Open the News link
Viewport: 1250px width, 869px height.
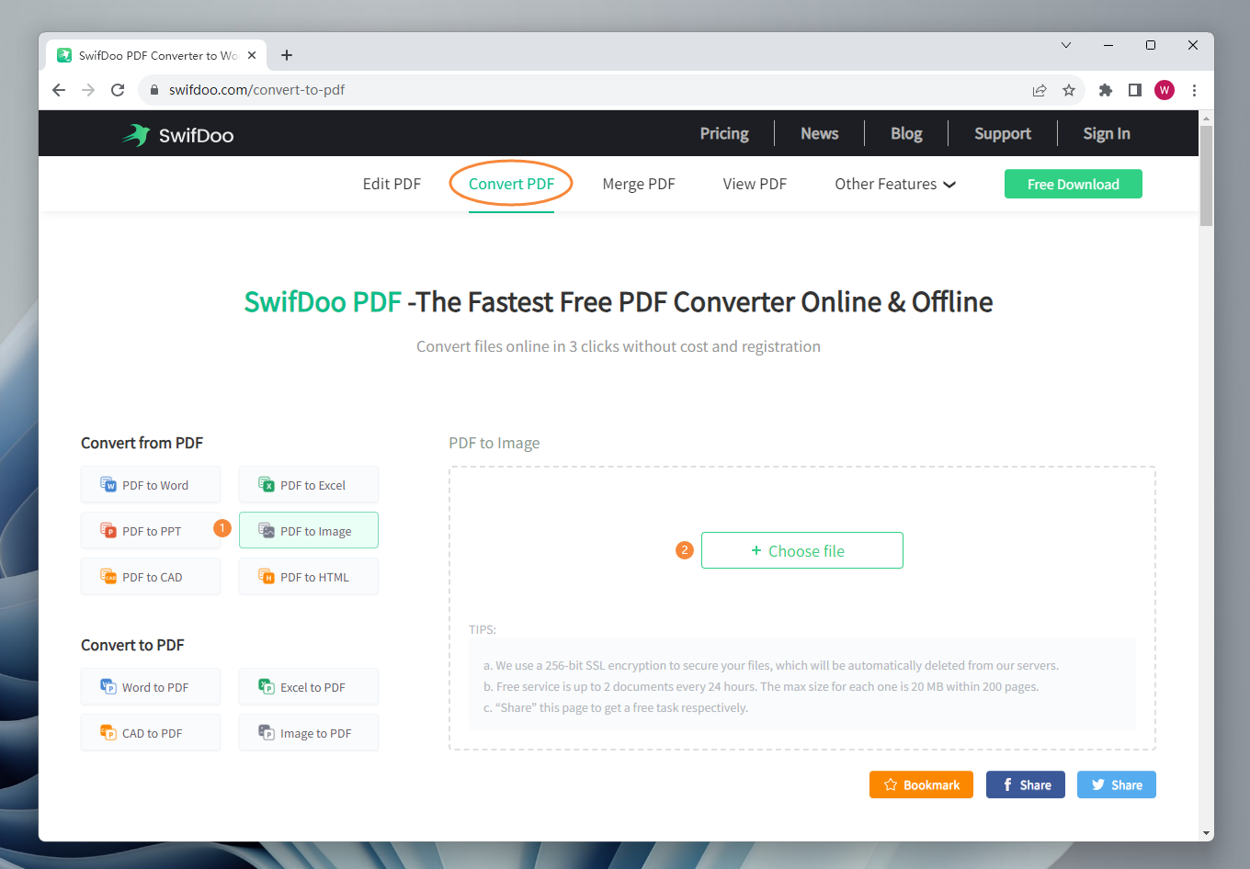[x=819, y=133]
